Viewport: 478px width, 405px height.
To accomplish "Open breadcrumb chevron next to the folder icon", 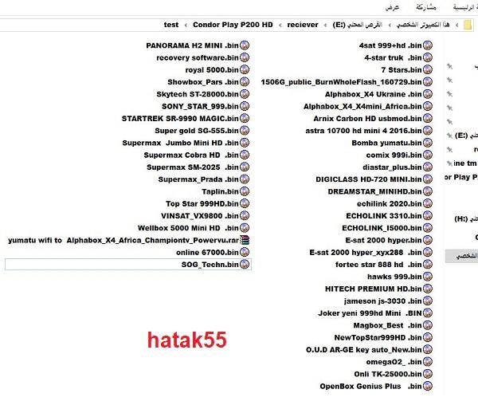I will [456, 25].
